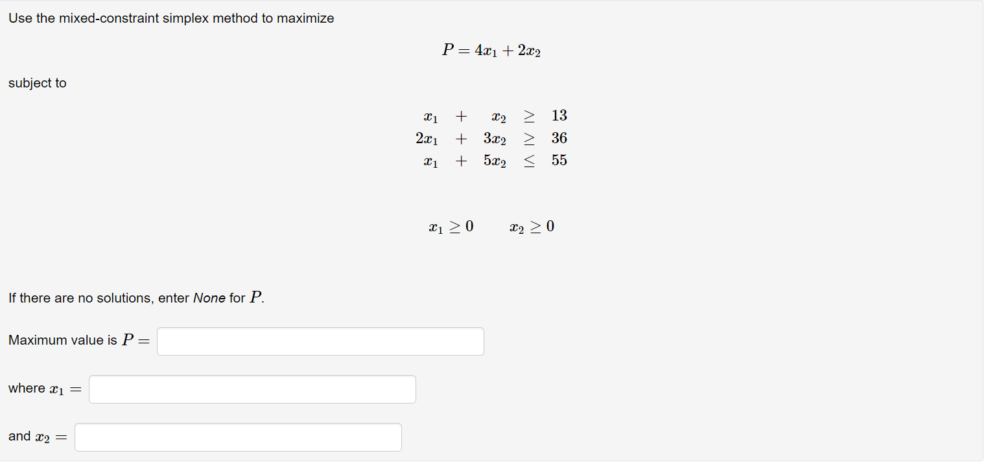
Task: Click the ≤ symbol in the third constraint
Action: point(529,160)
